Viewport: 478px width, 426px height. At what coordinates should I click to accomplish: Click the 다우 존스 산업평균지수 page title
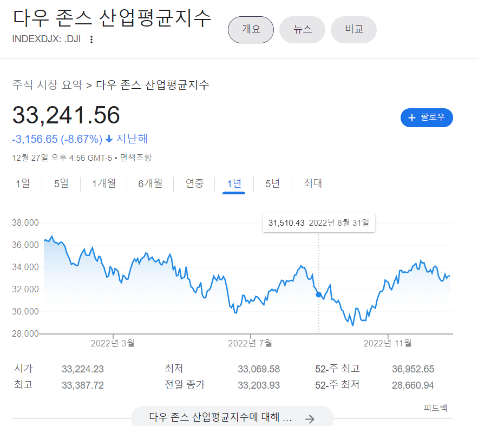point(112,18)
